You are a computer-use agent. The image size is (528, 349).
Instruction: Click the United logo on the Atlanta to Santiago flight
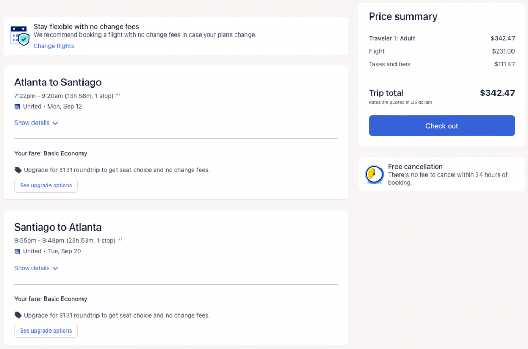(18, 107)
